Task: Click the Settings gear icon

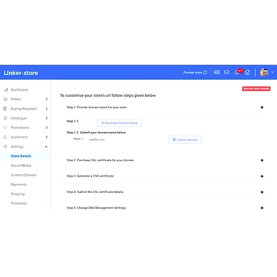Action: click(5, 146)
